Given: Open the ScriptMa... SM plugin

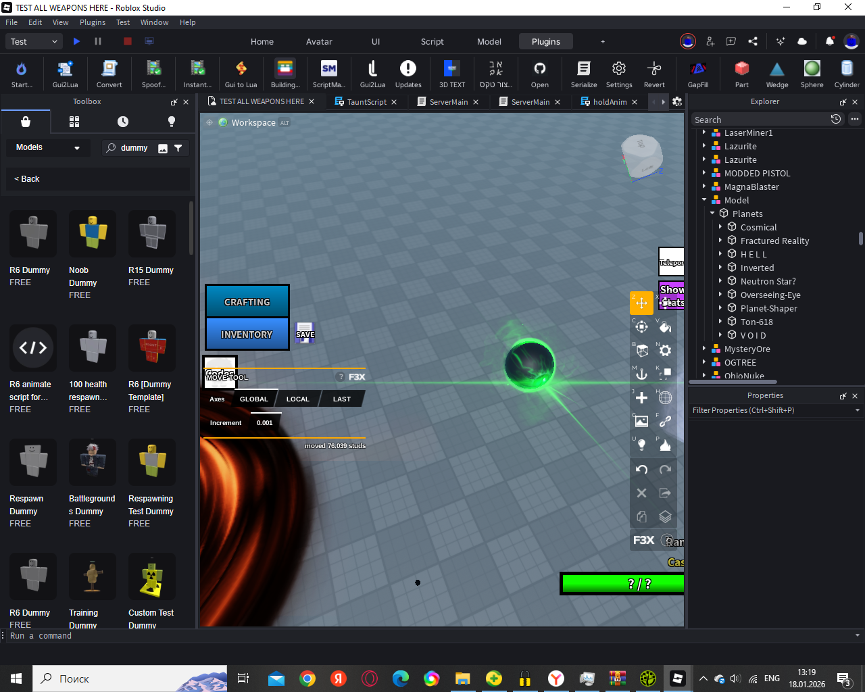Looking at the screenshot, I should (329, 74).
